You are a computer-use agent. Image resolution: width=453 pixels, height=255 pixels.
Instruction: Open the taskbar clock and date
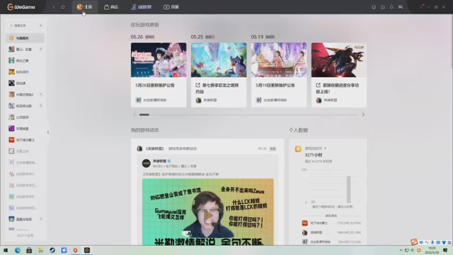pyautogui.click(x=432, y=250)
